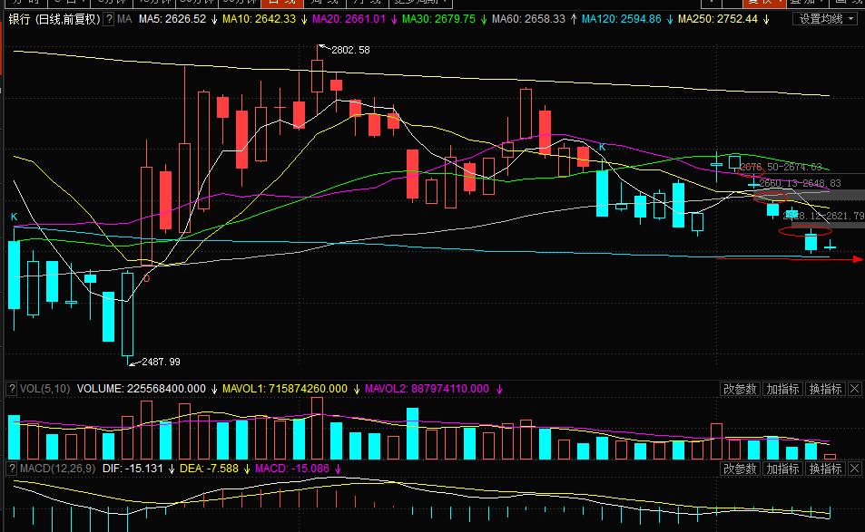Screen dimensions: 865x532
Task: Click 改参数 in the MACD panel
Action: tap(740, 469)
